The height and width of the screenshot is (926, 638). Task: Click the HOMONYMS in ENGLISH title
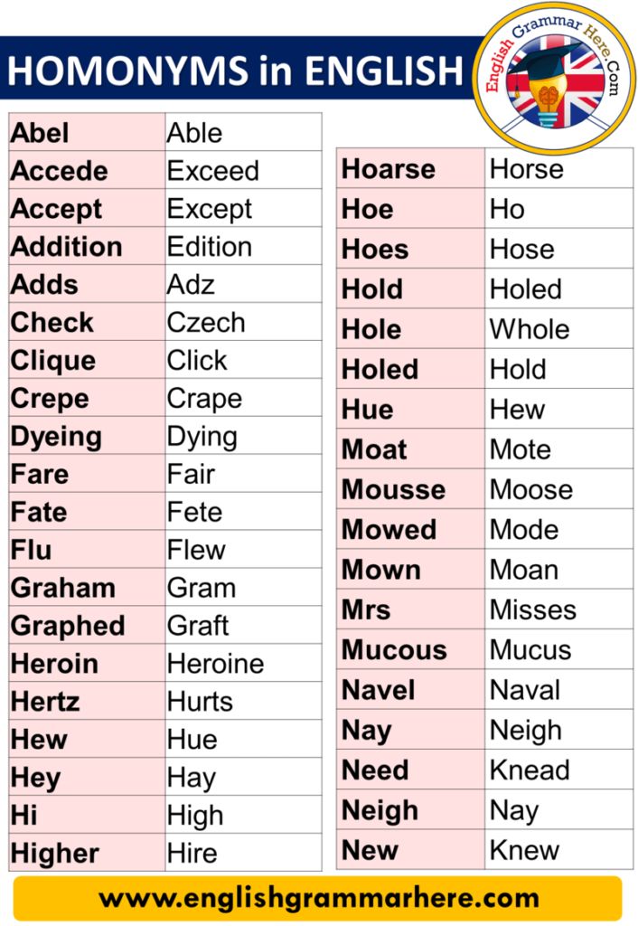(235, 71)
